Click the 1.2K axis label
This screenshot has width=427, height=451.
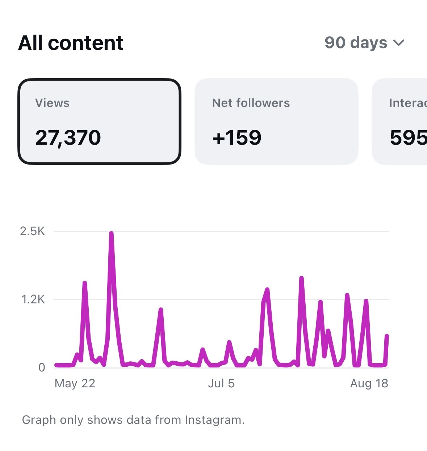tap(33, 299)
